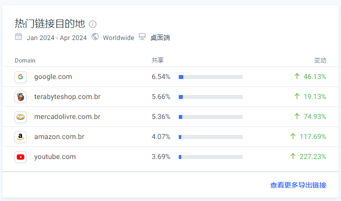Open the youtube.com domain link

point(55,157)
